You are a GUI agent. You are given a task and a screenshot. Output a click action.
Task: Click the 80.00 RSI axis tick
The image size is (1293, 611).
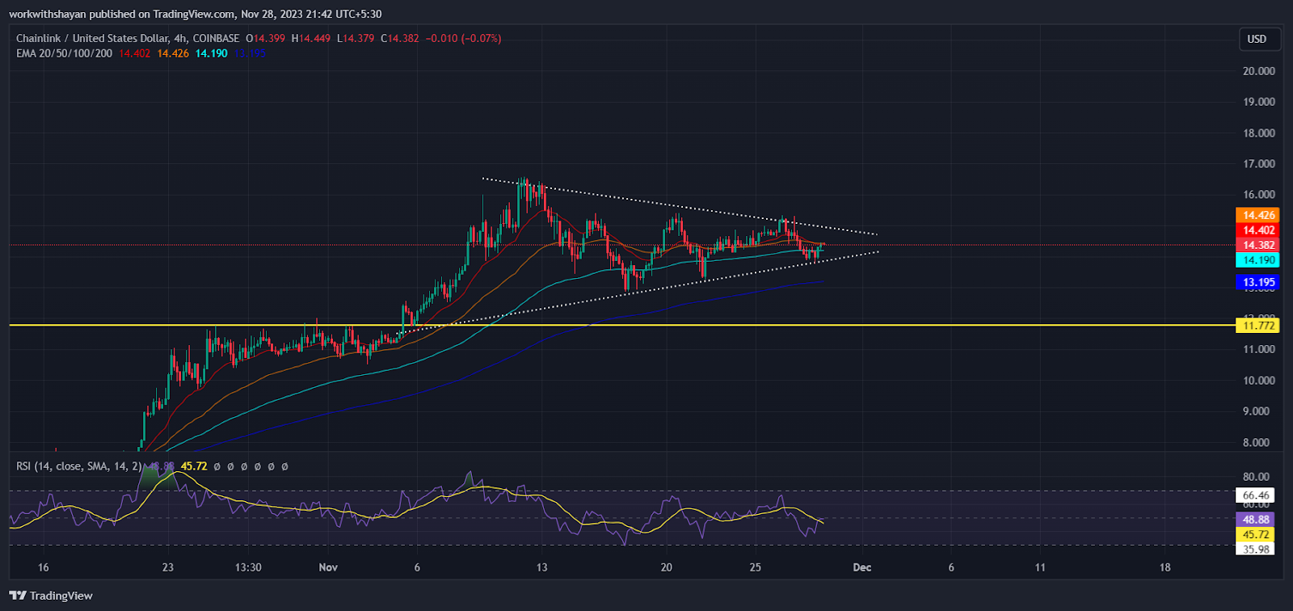coord(1257,477)
